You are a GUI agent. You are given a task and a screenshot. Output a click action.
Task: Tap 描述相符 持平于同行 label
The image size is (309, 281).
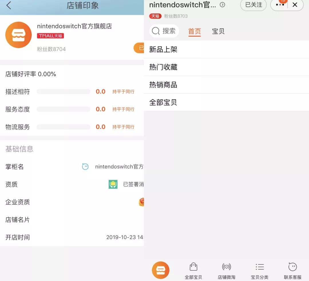pos(123,92)
